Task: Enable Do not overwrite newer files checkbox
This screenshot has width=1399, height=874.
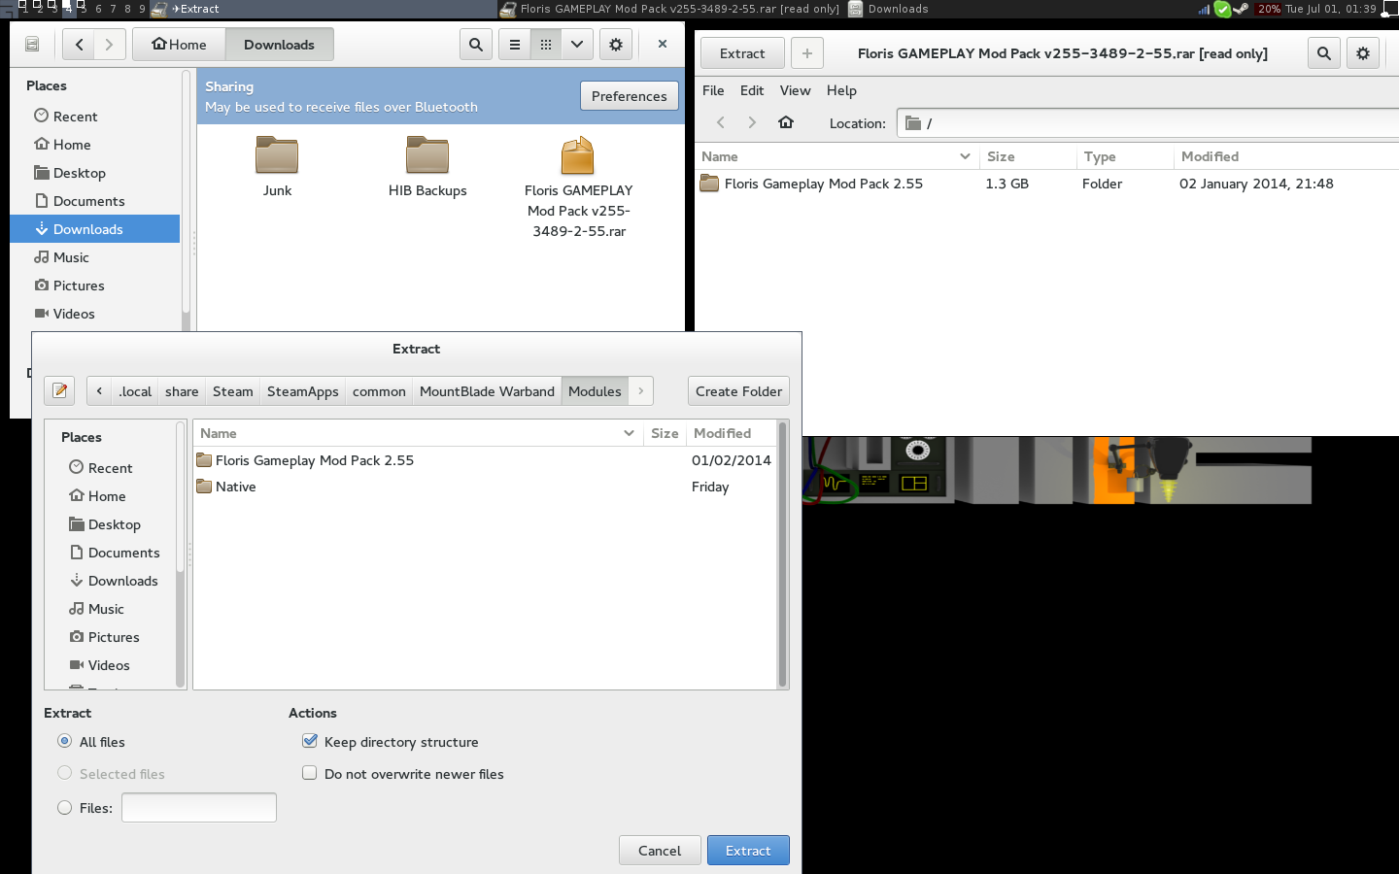Action: click(310, 773)
